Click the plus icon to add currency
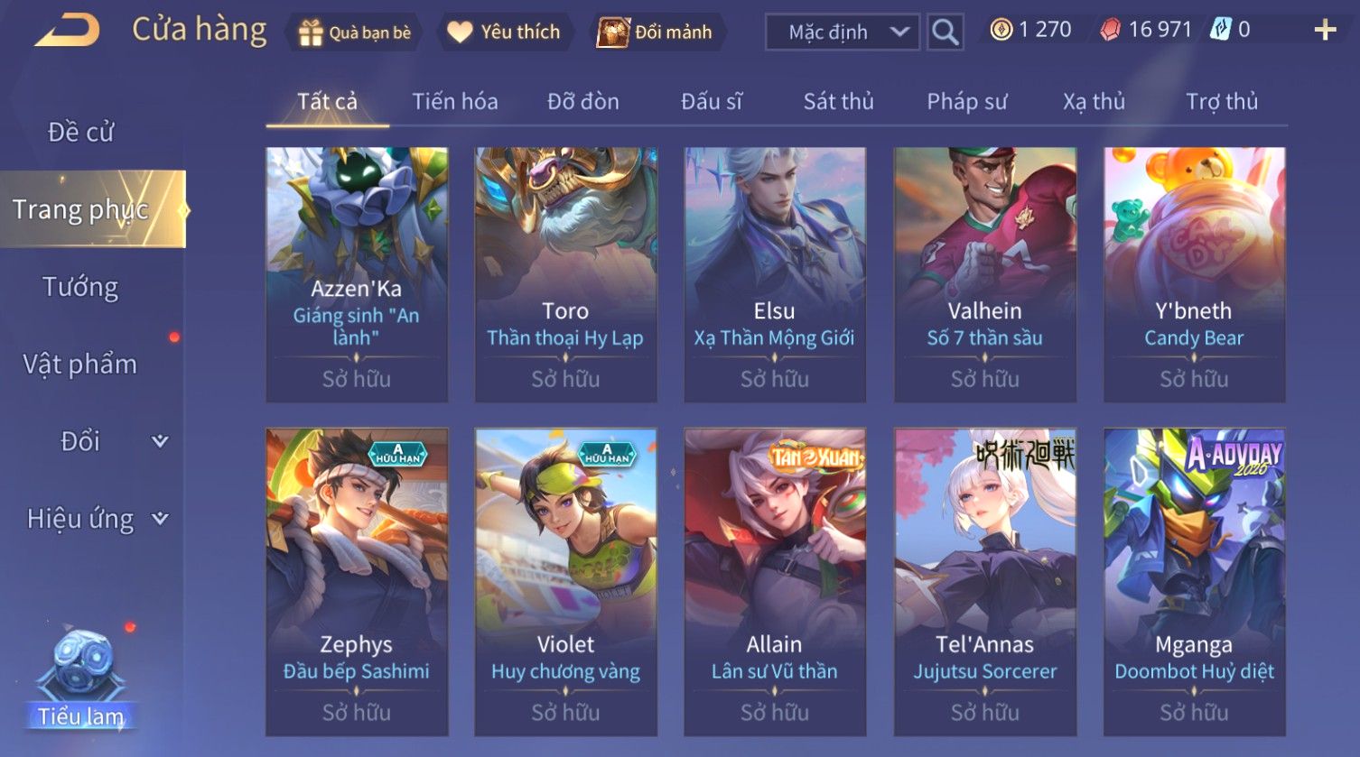This screenshot has width=1360, height=757. click(1325, 31)
